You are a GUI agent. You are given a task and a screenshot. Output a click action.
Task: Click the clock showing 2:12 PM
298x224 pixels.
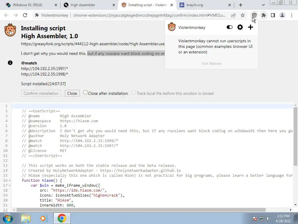pyautogui.click(x=283, y=216)
